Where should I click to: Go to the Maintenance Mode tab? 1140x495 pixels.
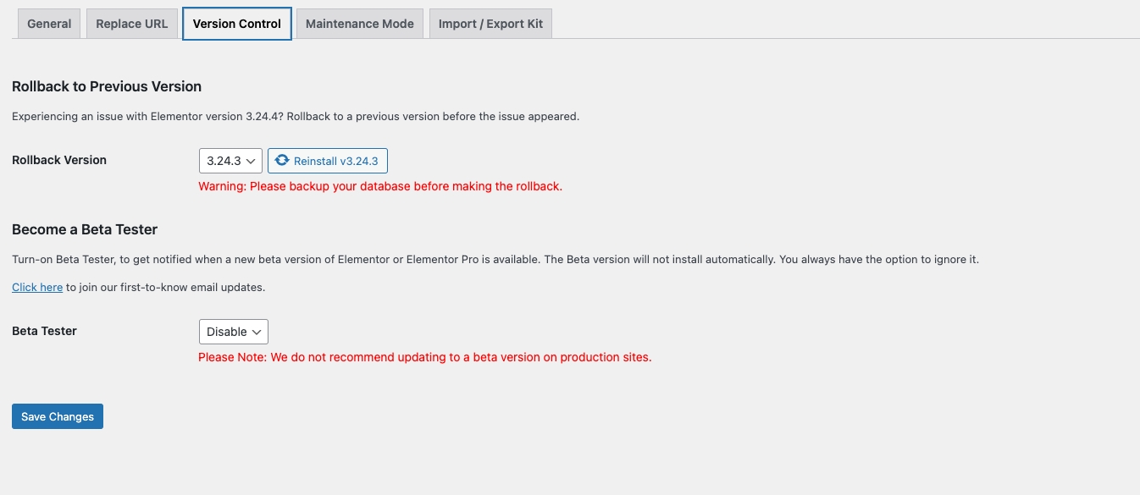pos(360,24)
